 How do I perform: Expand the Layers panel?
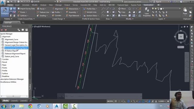162,19
